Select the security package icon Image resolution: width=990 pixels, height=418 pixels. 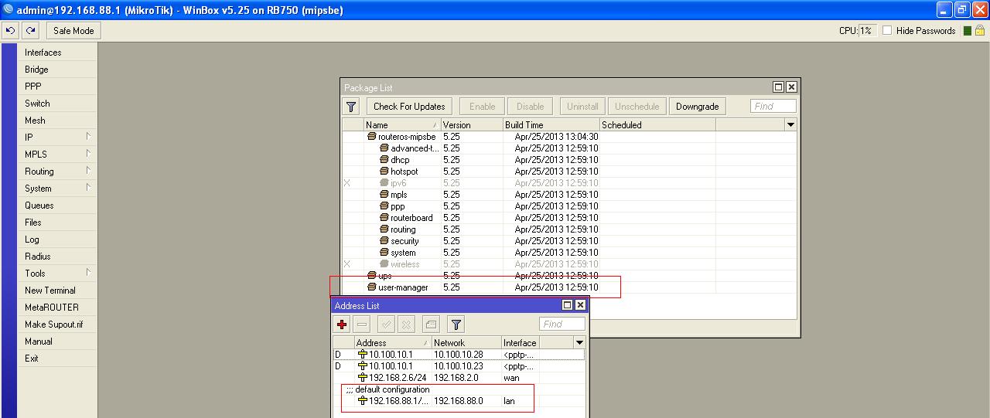384,241
